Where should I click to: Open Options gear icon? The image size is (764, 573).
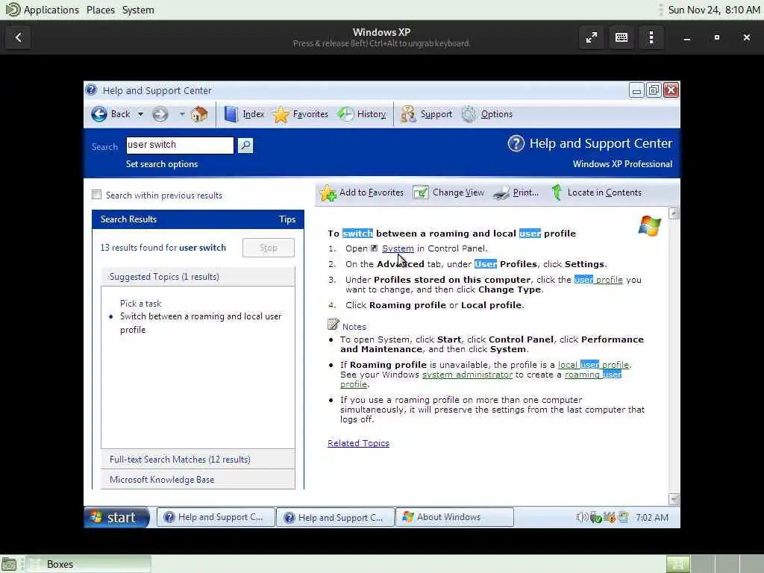coord(469,114)
